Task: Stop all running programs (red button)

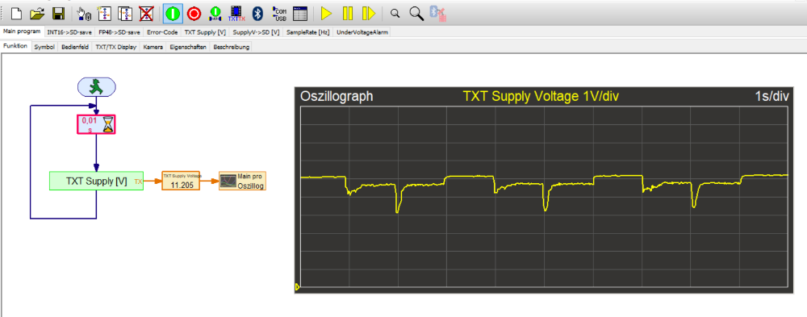Action: 194,14
